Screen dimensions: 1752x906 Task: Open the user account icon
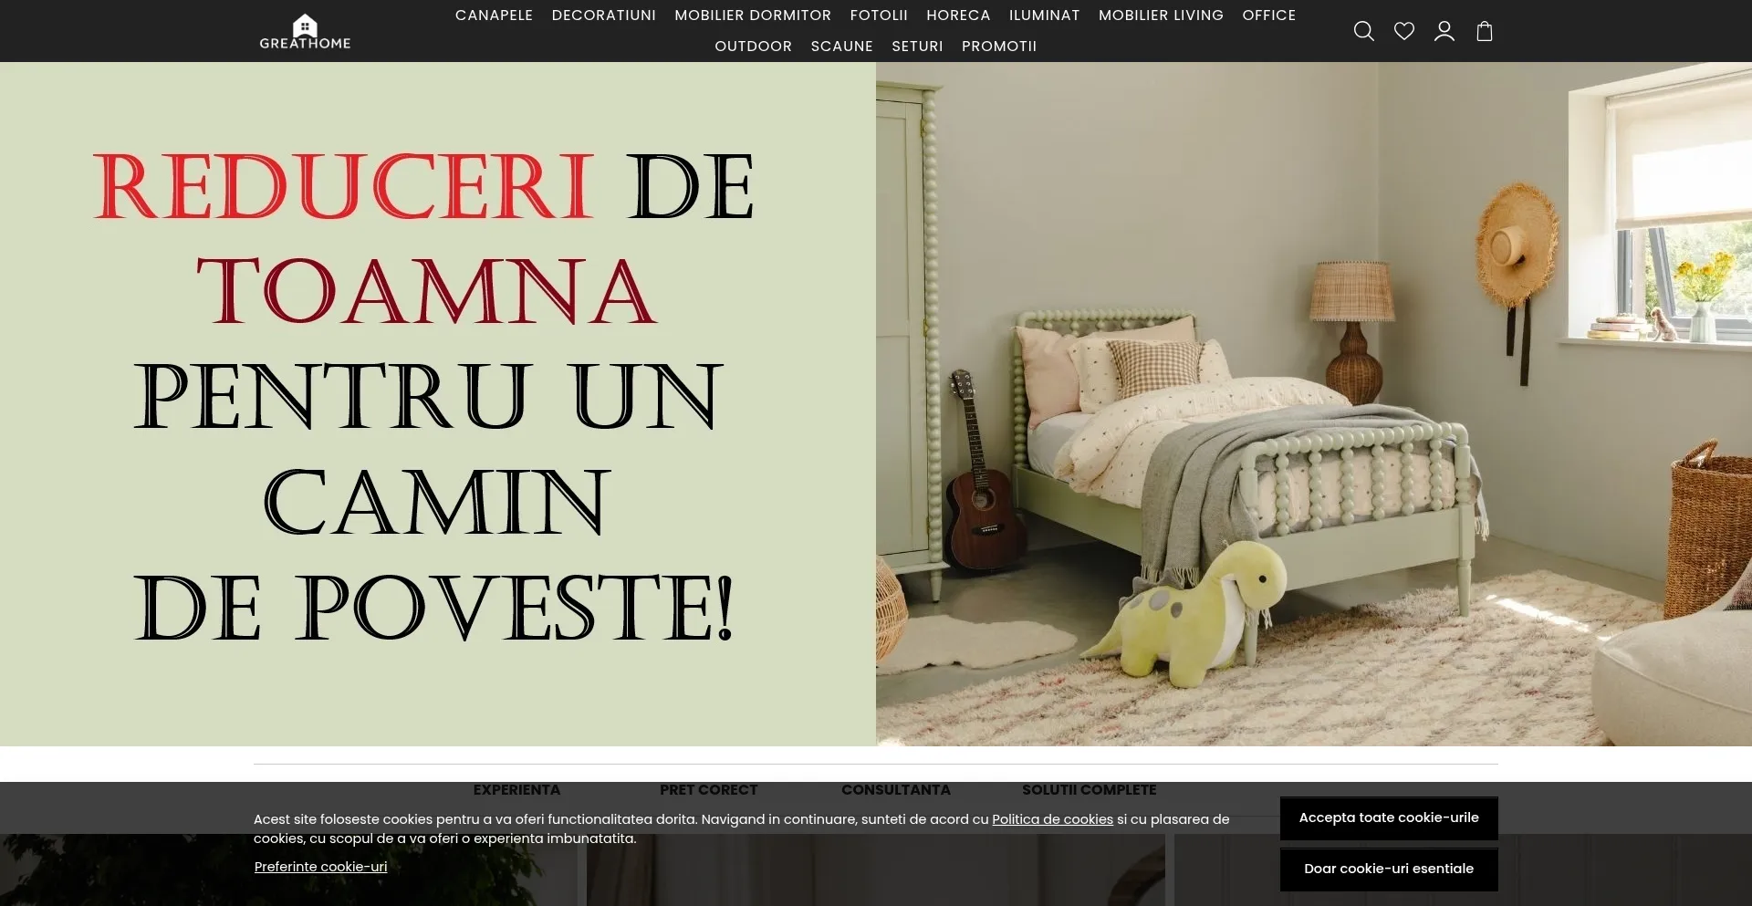pyautogui.click(x=1444, y=31)
